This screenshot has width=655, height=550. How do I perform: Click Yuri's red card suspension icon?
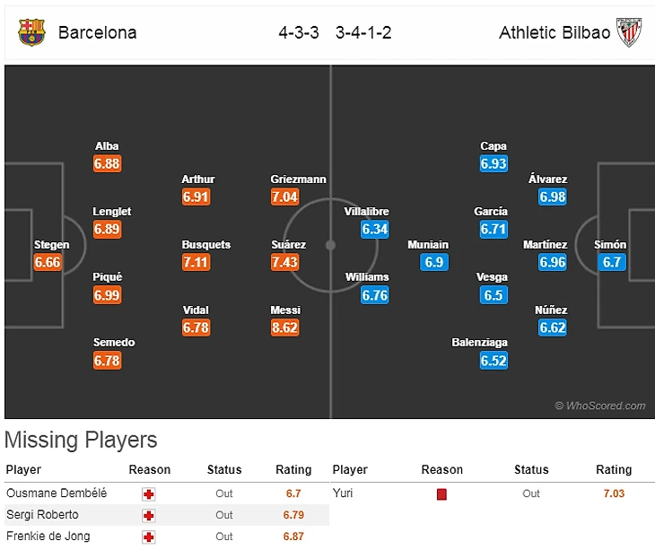441,493
